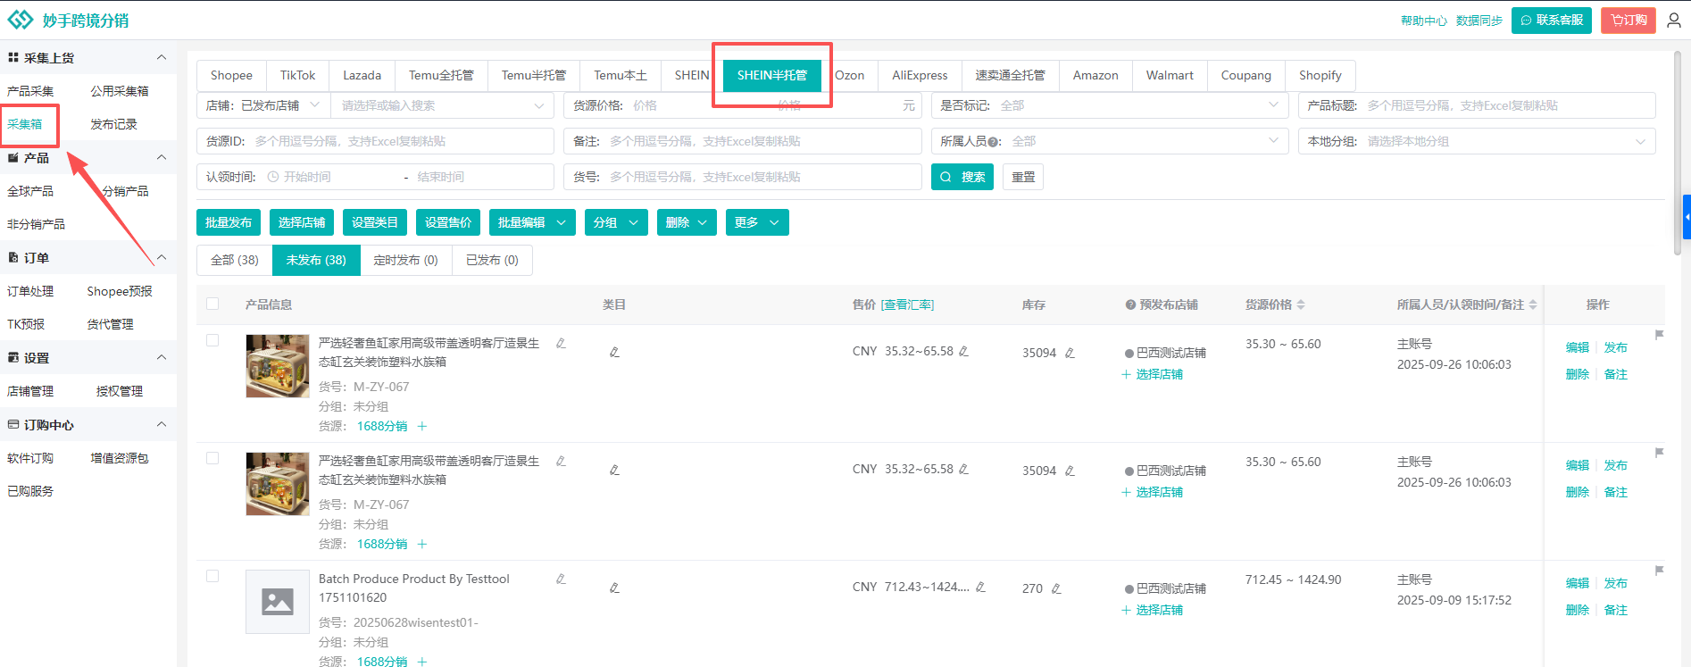
Task: Click plus icon next to first 1688分销
Action: point(422,427)
